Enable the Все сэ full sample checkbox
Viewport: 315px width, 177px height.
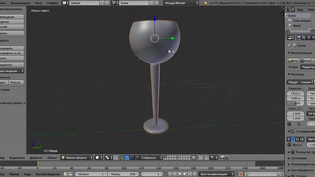(289, 145)
